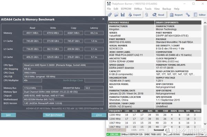Screen dimensions: 207x137
Task: Click the minimum timing delays 17-17-17-39-55
Action: 165,68
